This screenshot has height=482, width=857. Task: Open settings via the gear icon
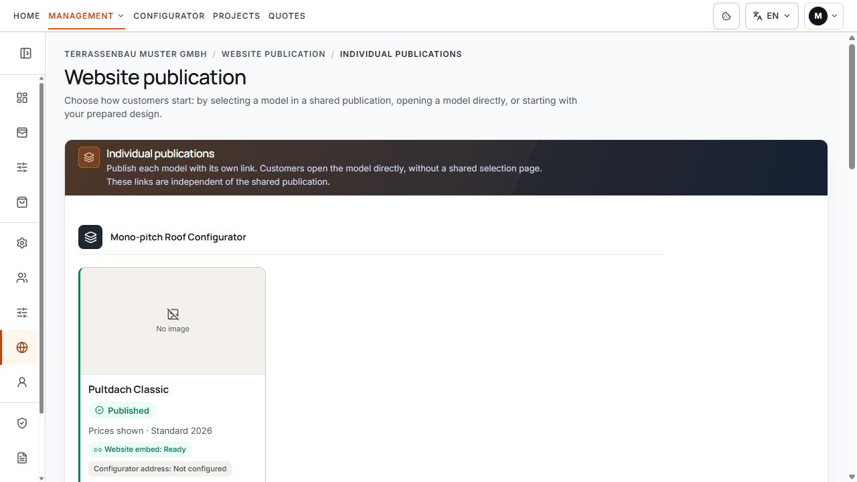tap(22, 243)
